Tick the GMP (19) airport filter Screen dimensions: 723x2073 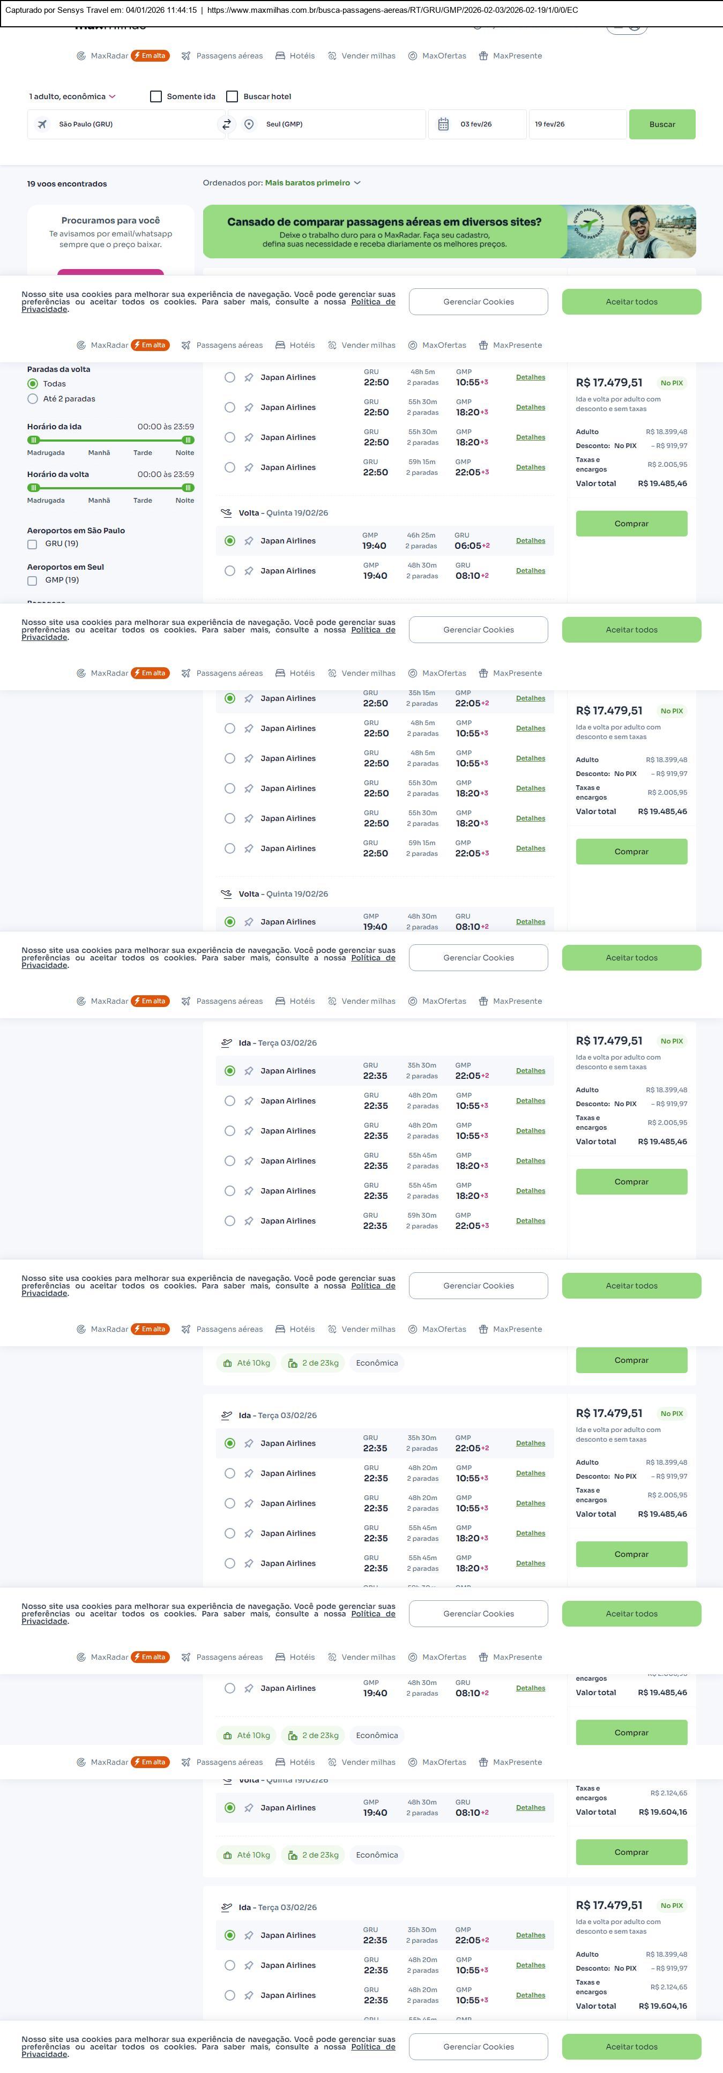tap(32, 580)
